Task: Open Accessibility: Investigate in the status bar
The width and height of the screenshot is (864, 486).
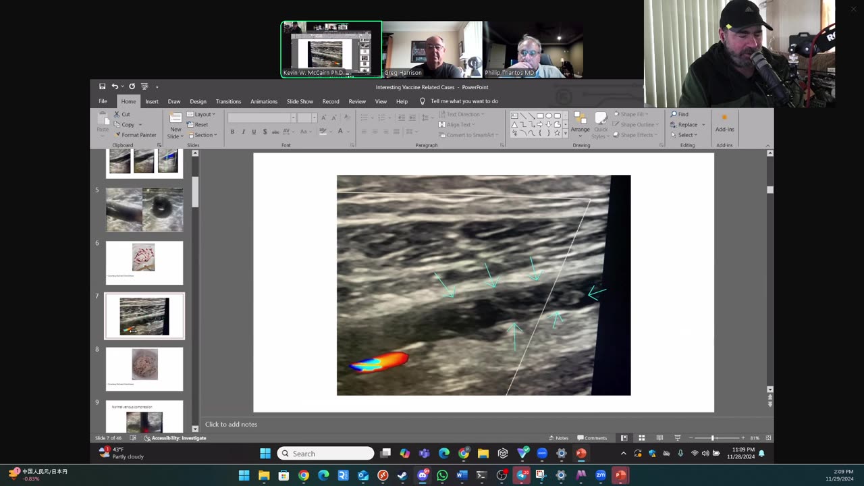Action: [x=175, y=438]
